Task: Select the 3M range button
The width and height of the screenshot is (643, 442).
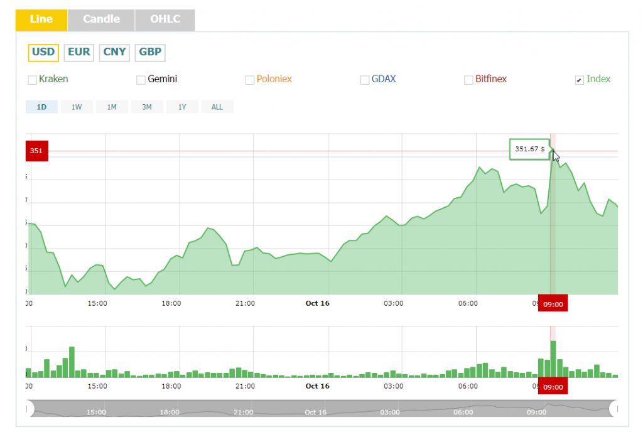Action: click(x=147, y=107)
